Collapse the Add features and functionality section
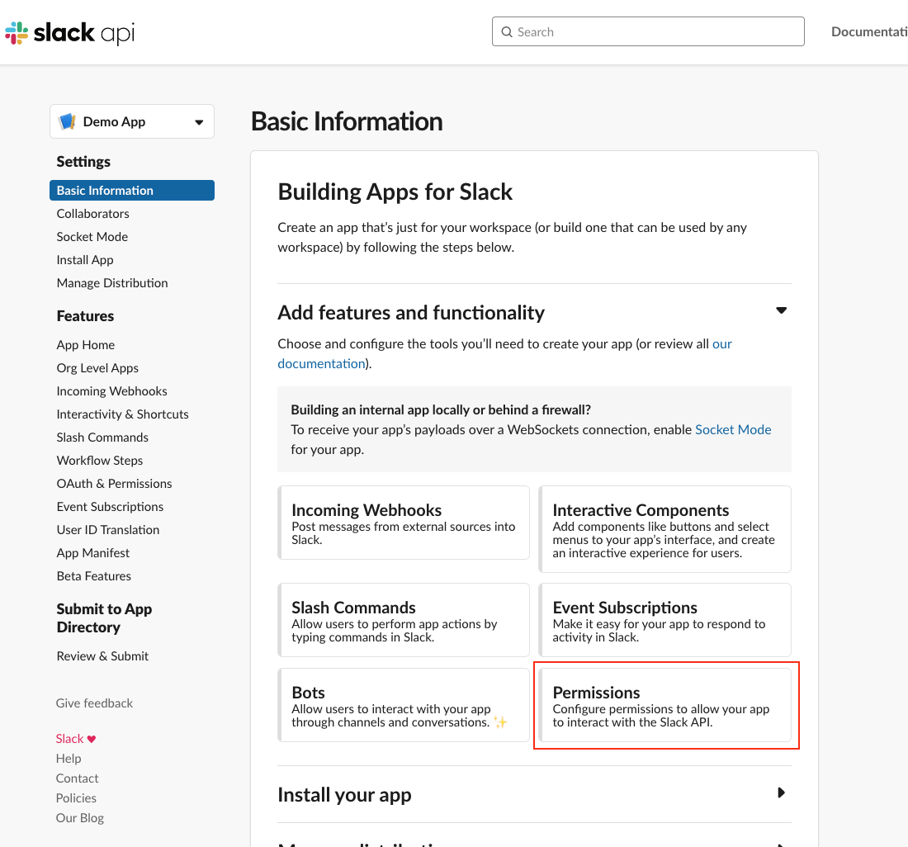This screenshot has height=847, width=908. (x=781, y=310)
